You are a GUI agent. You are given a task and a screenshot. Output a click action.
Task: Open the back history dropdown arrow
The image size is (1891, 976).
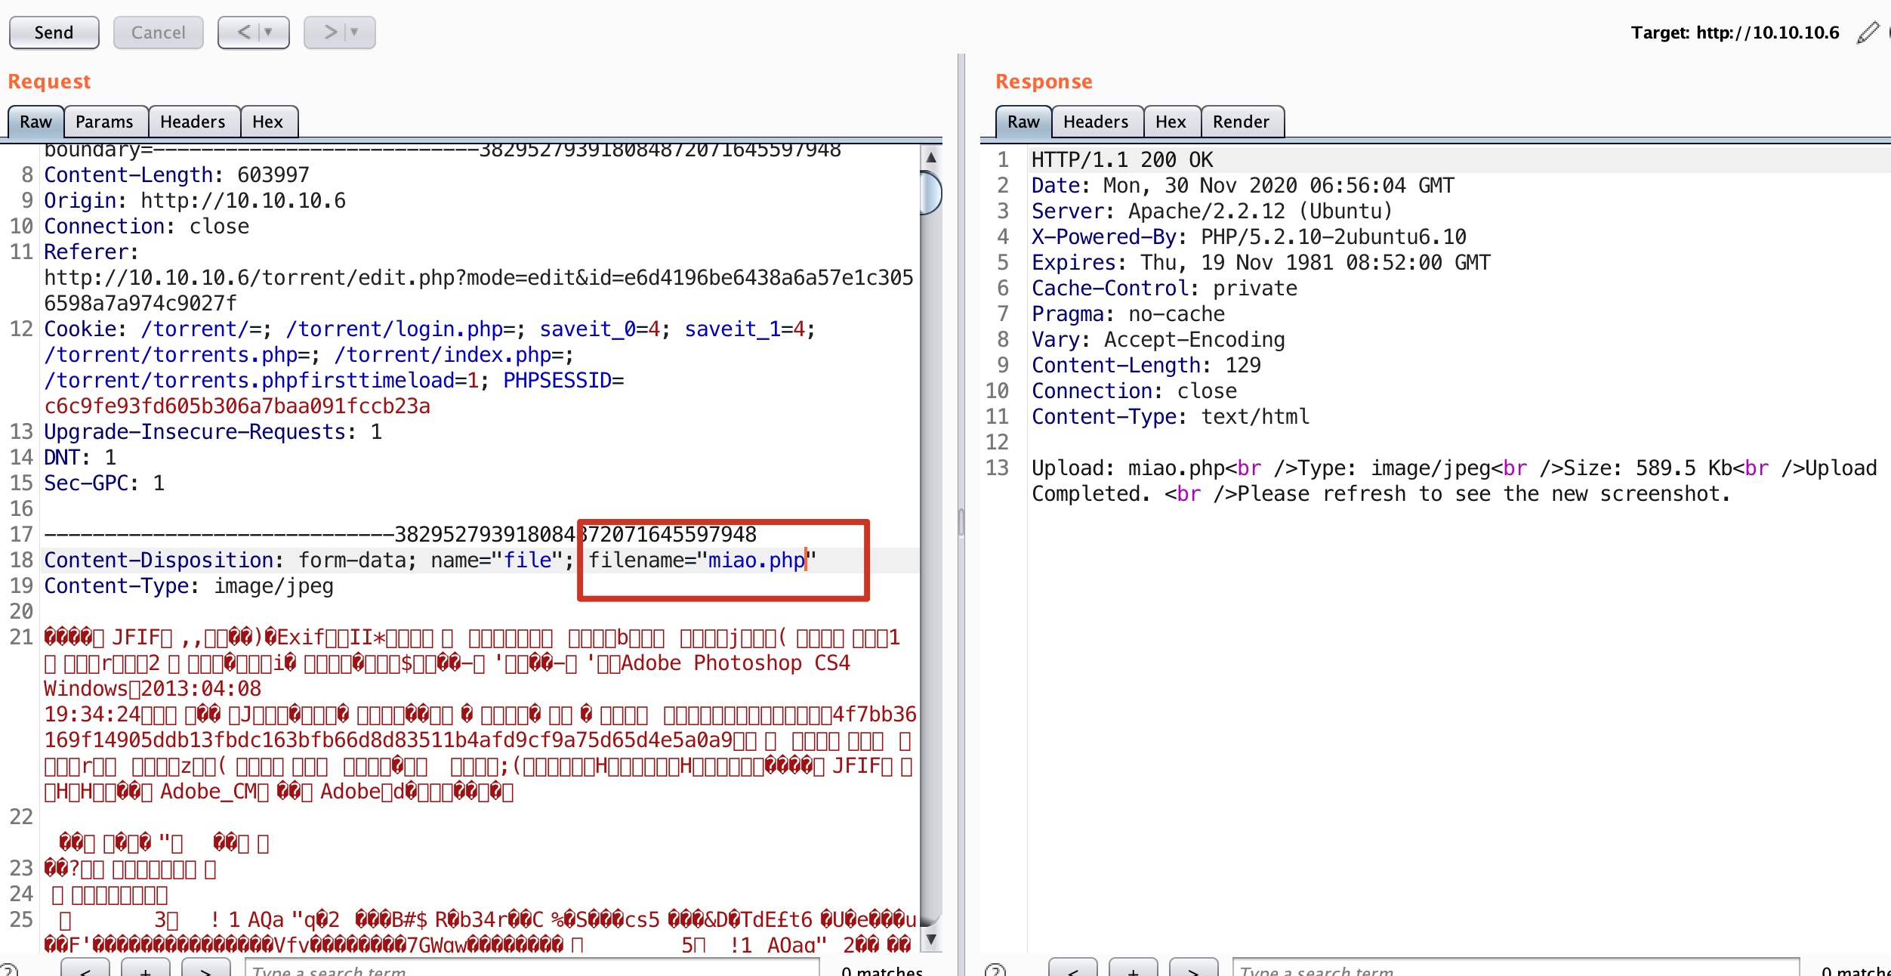(x=268, y=32)
